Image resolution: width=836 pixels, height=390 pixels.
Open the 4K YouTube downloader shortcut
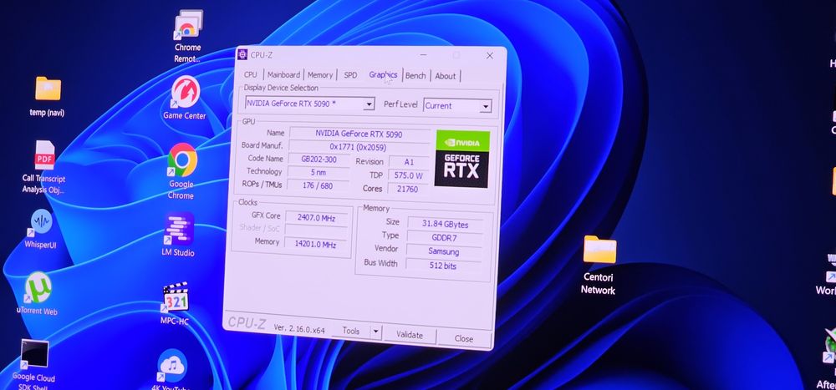pyautogui.click(x=171, y=370)
